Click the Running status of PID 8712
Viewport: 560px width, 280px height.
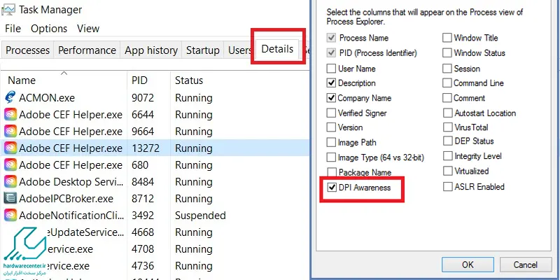pyautogui.click(x=194, y=199)
